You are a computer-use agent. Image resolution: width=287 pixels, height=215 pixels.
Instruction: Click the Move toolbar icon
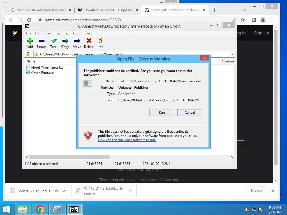click(77, 43)
